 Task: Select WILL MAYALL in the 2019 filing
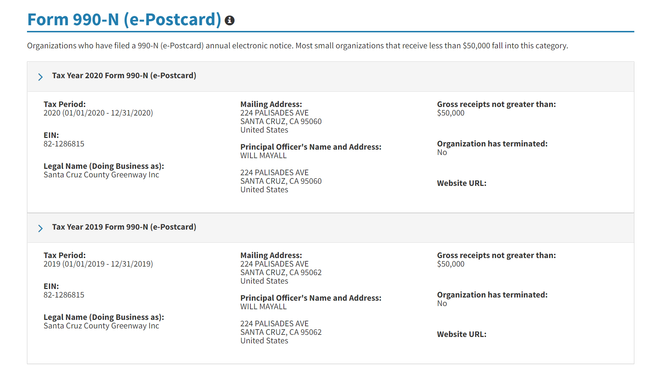point(263,307)
